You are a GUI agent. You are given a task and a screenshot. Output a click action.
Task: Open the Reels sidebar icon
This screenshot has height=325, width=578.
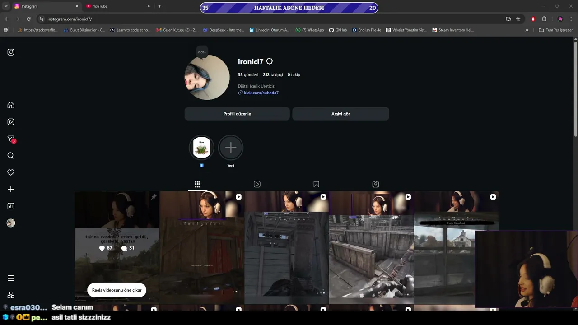pyautogui.click(x=11, y=122)
